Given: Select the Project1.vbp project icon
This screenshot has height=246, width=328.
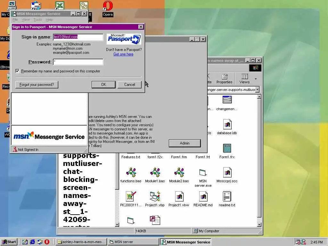Looking at the screenshot, I should [x=155, y=196].
